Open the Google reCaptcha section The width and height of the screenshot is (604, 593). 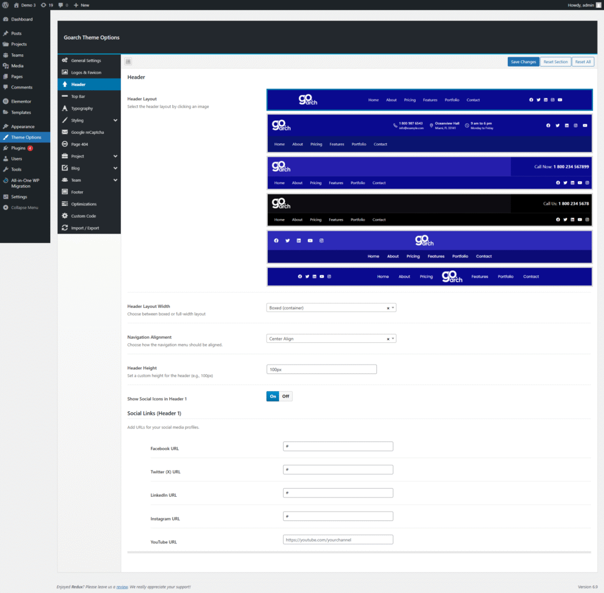89,132
